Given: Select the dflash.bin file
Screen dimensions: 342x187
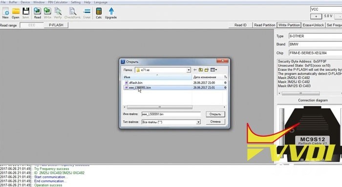Looking at the screenshot, I should click(x=136, y=83).
